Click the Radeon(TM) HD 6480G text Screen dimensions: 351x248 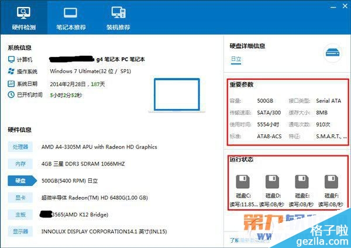click(95, 198)
